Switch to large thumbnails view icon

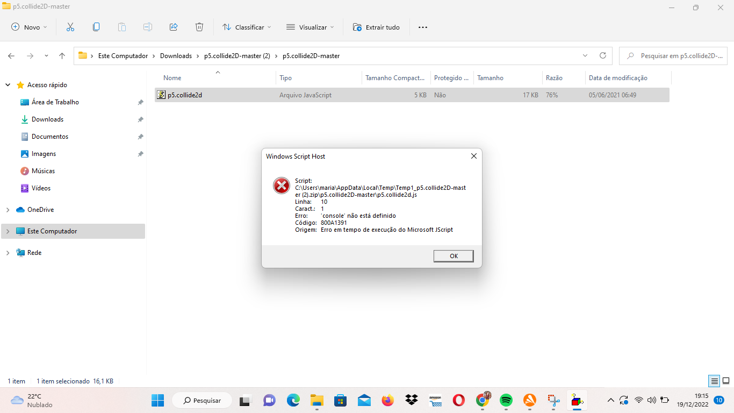(x=726, y=381)
